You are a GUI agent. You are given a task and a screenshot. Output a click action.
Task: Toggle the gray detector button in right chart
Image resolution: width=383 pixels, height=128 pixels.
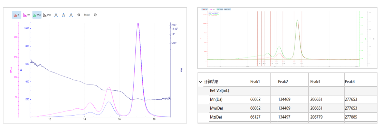pos(227,9)
